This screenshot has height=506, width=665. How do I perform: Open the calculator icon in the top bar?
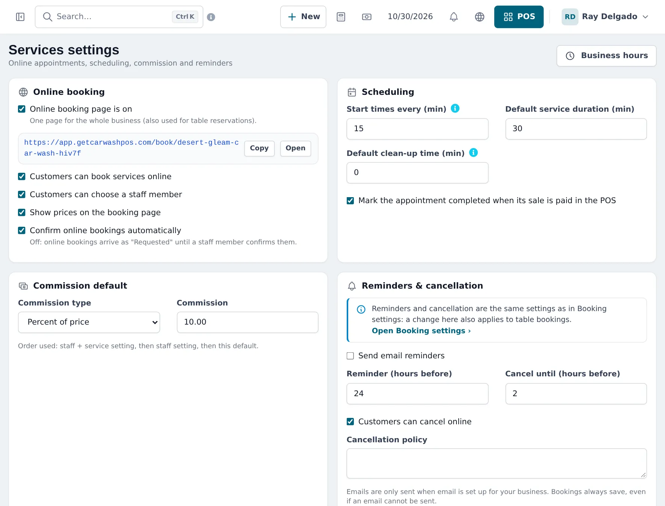pos(341,17)
